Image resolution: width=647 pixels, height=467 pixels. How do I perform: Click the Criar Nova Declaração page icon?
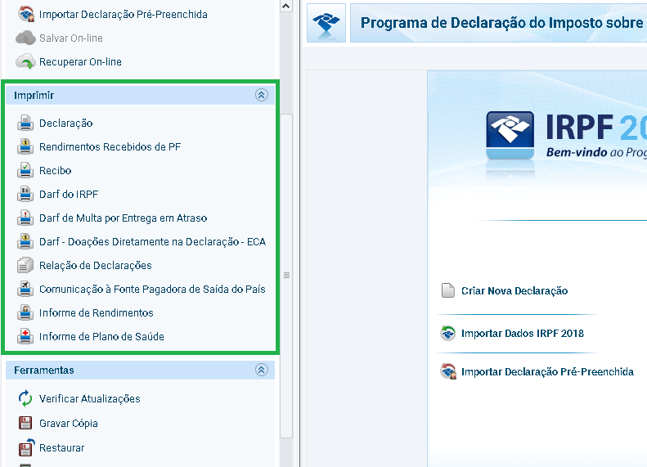click(448, 290)
